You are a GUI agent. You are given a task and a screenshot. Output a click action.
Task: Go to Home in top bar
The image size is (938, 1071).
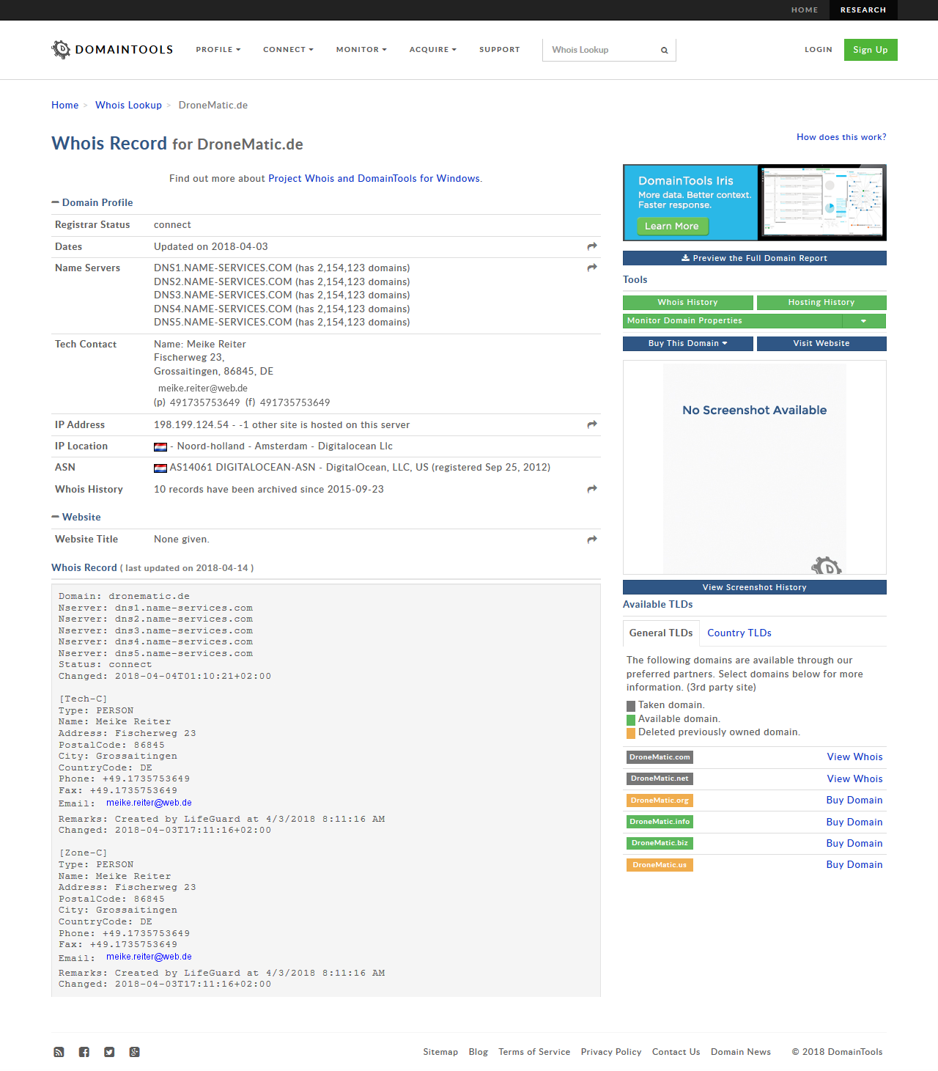805,10
